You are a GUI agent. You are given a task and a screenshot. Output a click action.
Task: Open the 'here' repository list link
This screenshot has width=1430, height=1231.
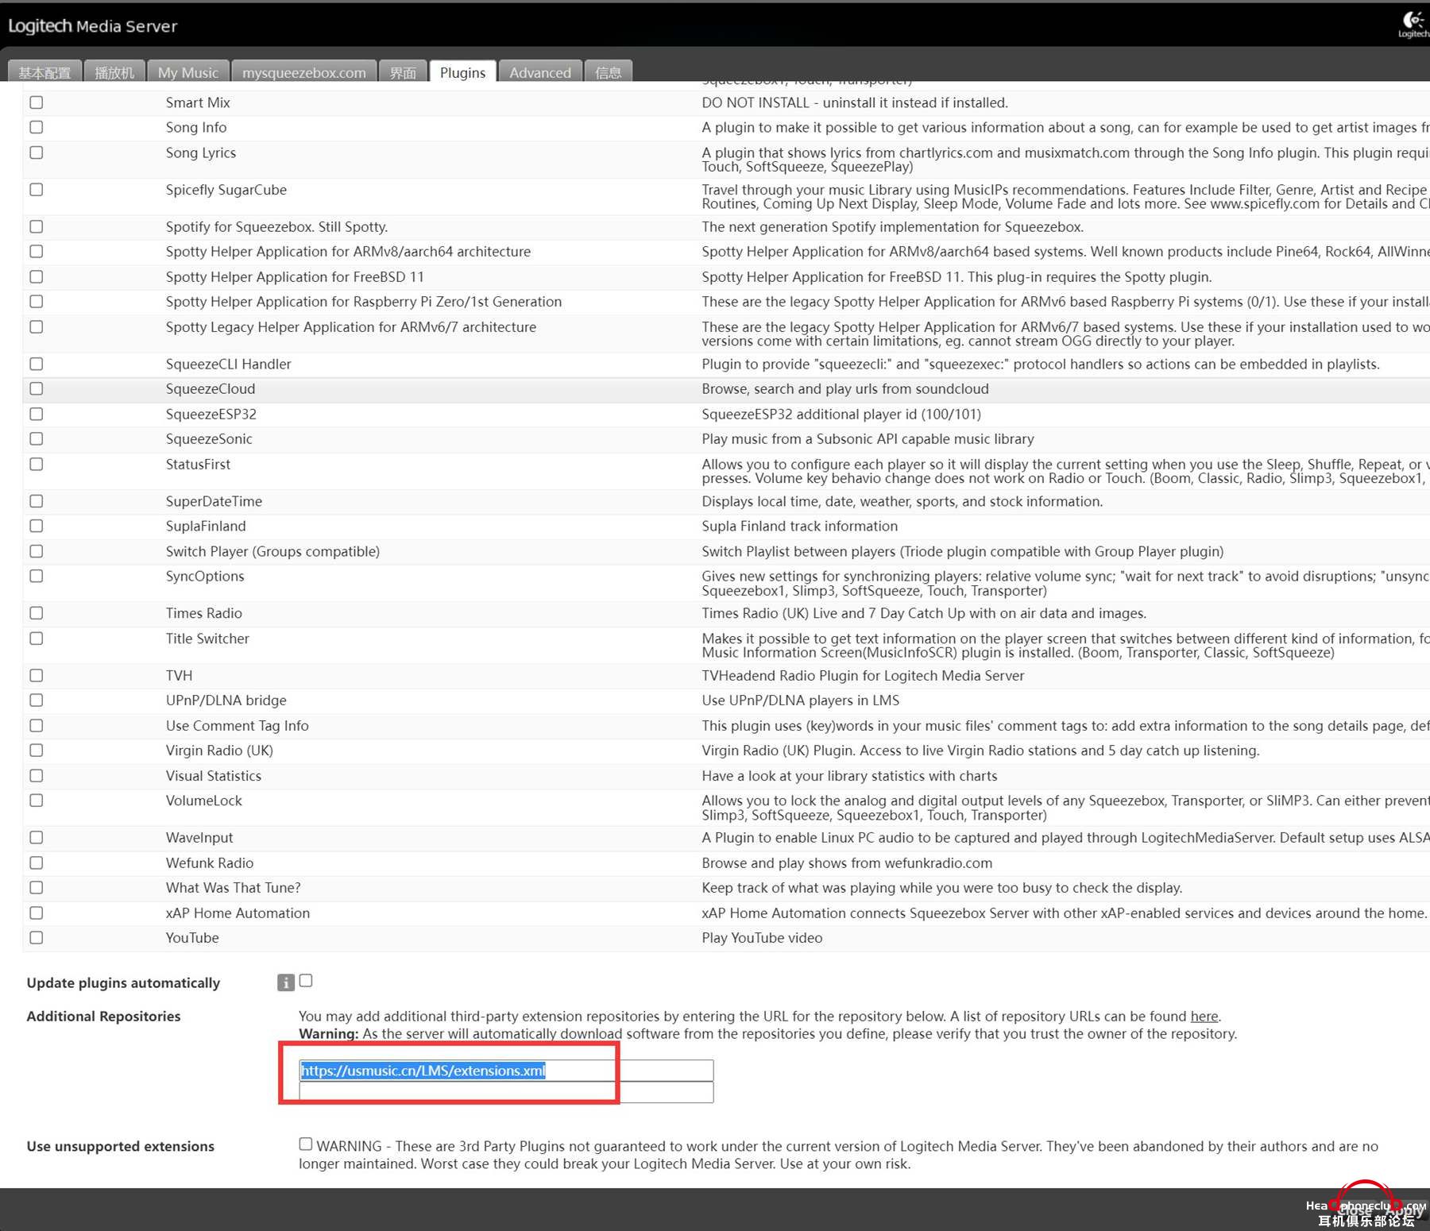pos(1204,1017)
